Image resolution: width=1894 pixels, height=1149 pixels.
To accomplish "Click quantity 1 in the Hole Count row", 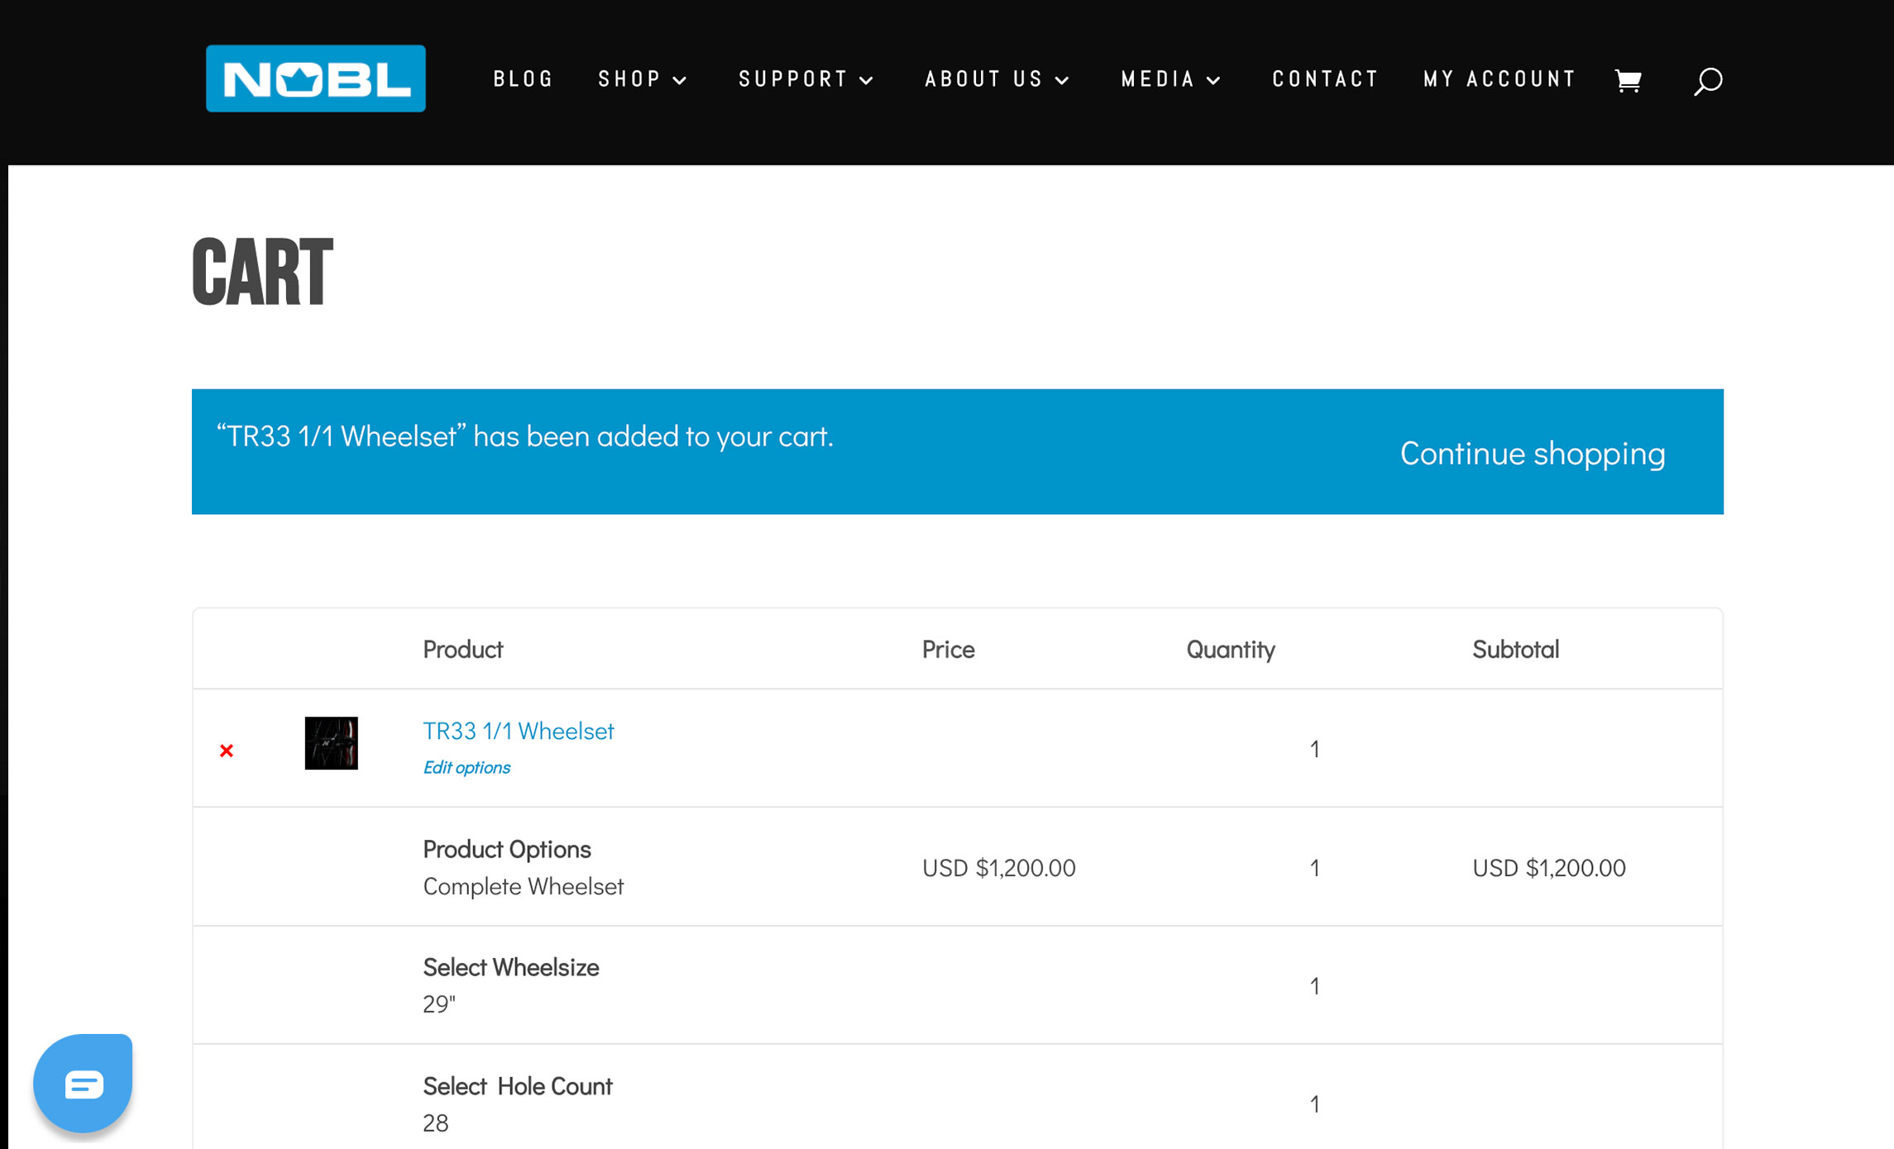I will click(x=1314, y=1104).
